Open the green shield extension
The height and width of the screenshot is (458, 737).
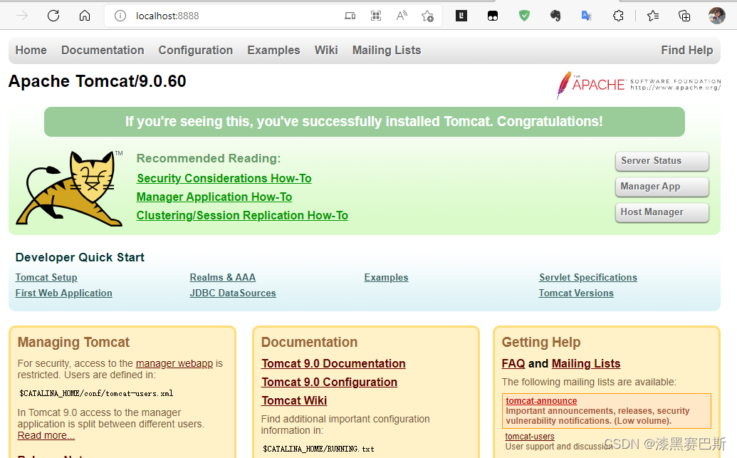pos(524,16)
